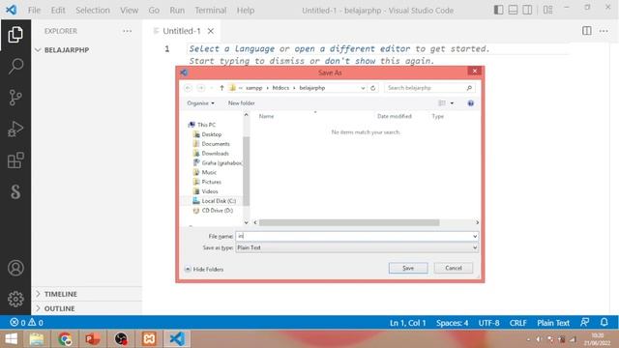Close the Untitled-1 editor tab
Screen dimensions: 619x348
(211, 31)
